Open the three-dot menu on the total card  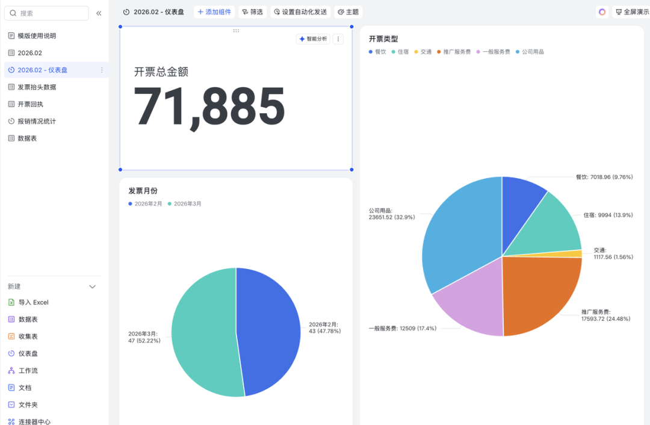[x=338, y=38]
